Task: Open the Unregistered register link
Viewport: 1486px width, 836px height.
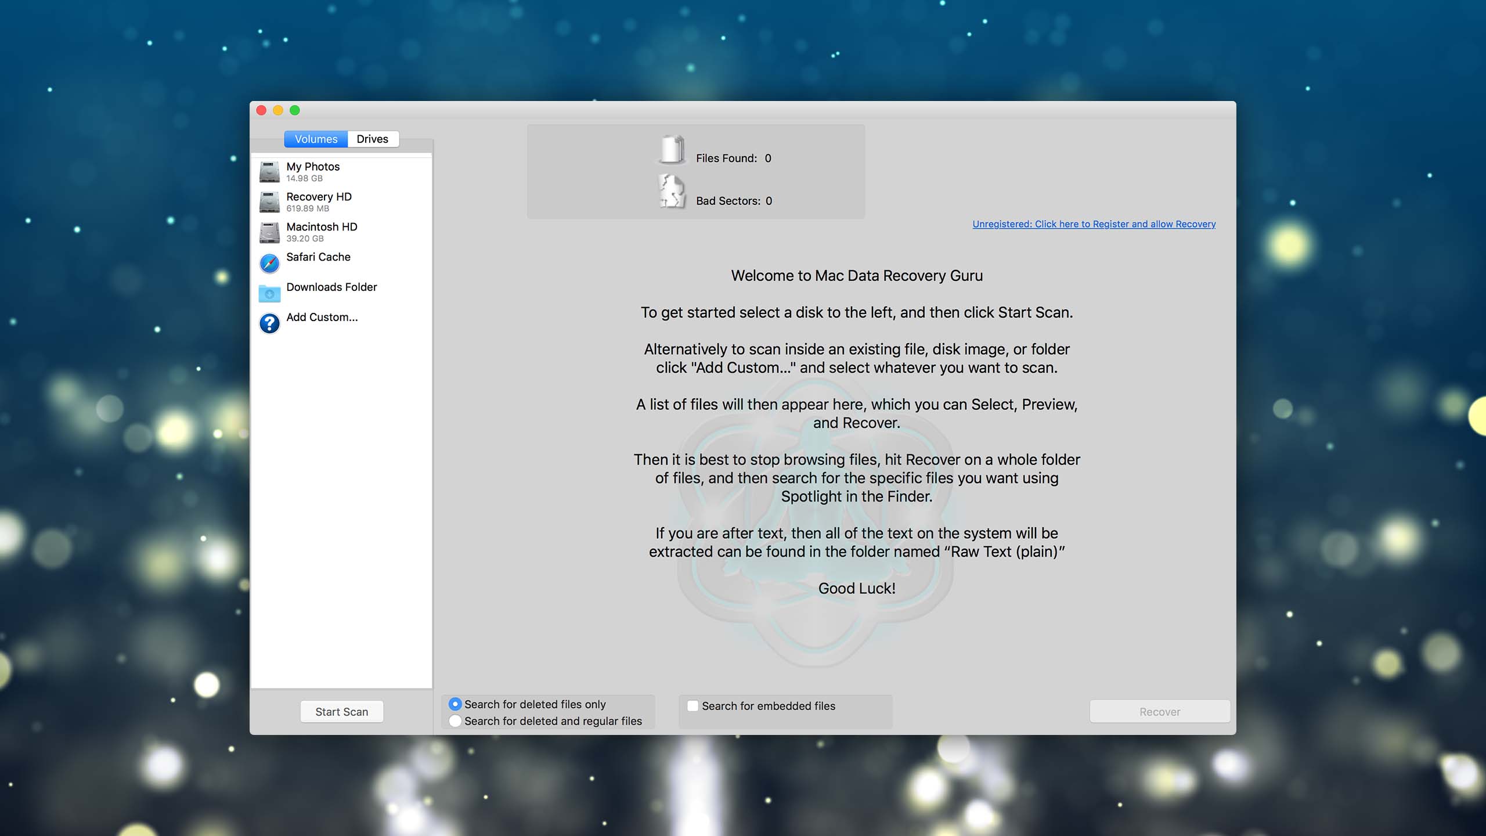Action: [x=1094, y=224]
